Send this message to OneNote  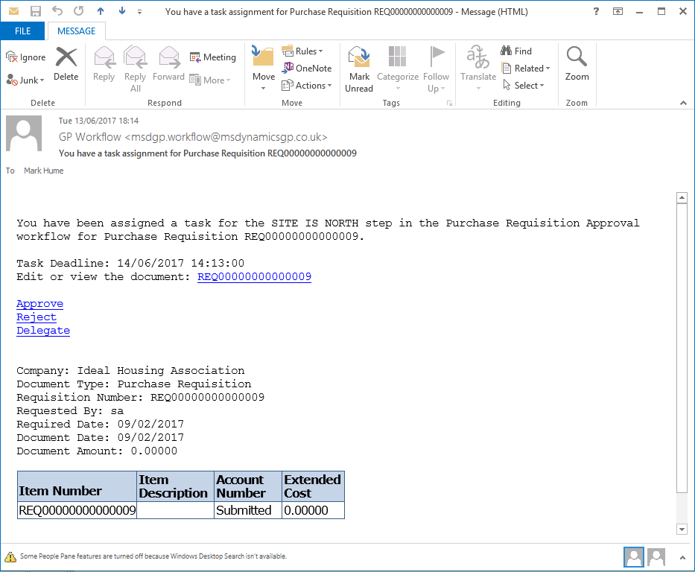pyautogui.click(x=307, y=68)
